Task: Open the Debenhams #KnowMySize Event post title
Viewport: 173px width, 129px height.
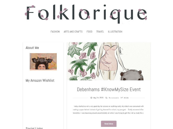Action: click(109, 89)
